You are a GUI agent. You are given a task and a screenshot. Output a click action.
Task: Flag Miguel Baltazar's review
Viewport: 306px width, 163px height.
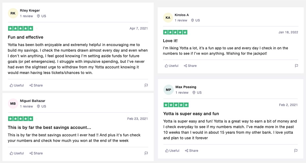[146, 153]
